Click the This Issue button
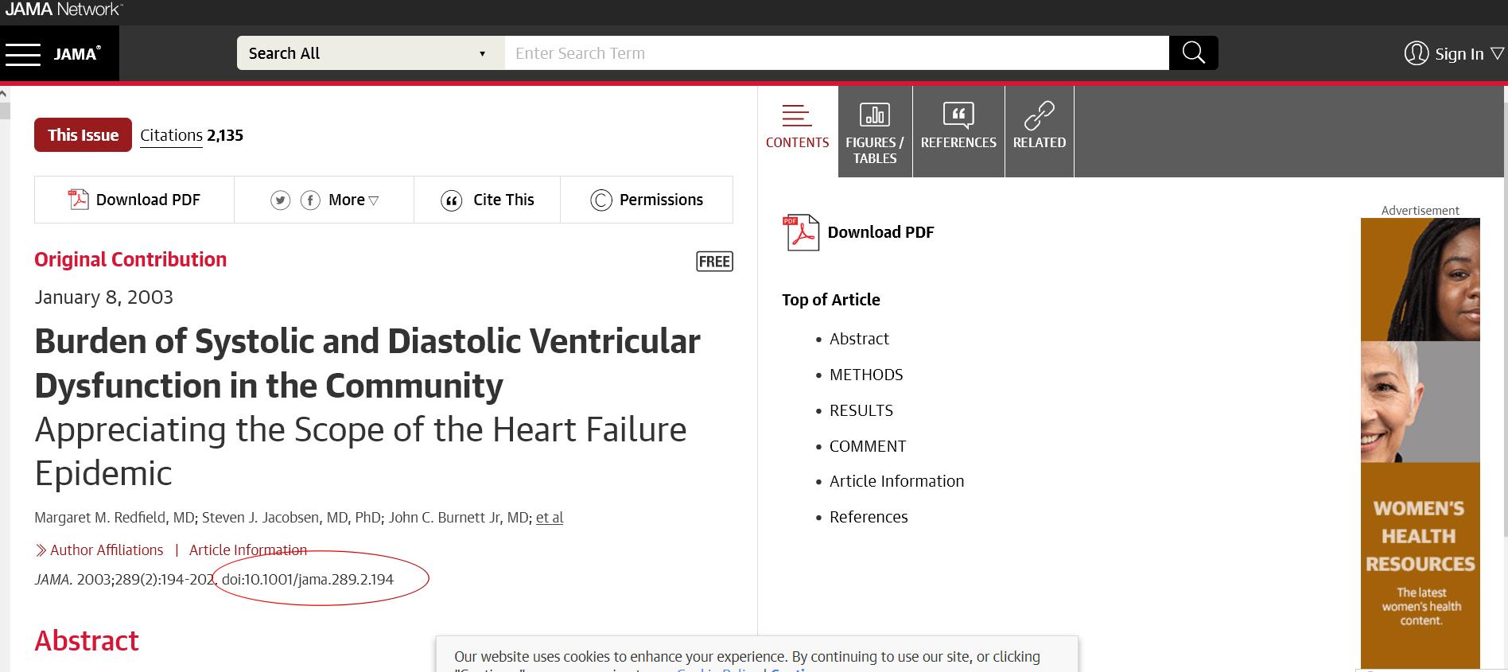This screenshot has height=672, width=1508. 83,135
